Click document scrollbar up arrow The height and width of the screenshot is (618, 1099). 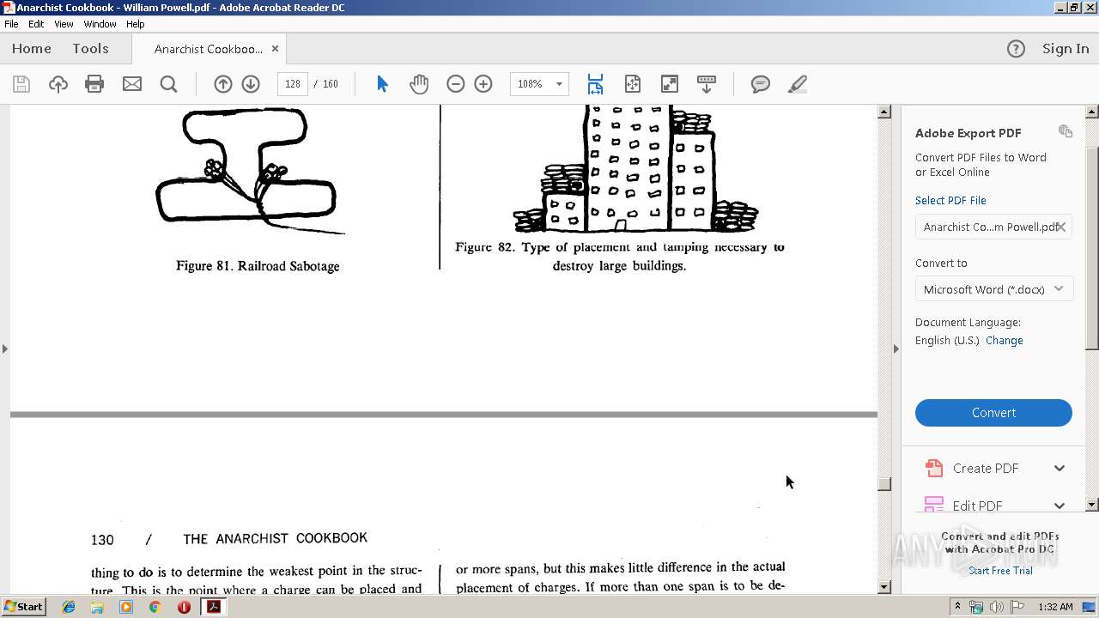point(884,112)
